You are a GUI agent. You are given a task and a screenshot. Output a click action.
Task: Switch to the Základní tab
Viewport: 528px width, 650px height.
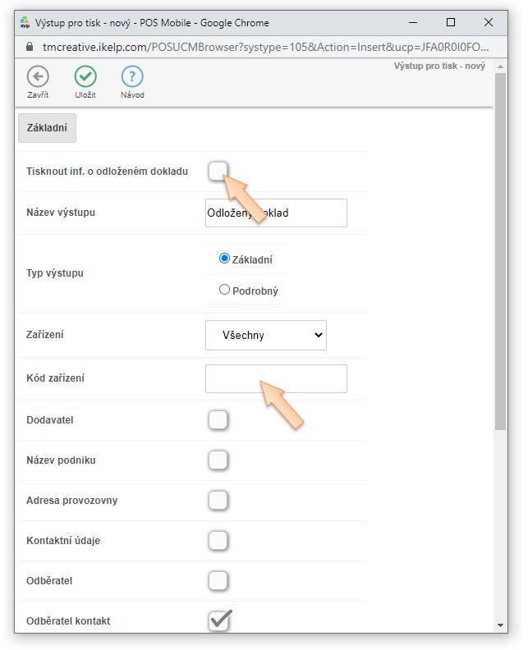pos(47,128)
